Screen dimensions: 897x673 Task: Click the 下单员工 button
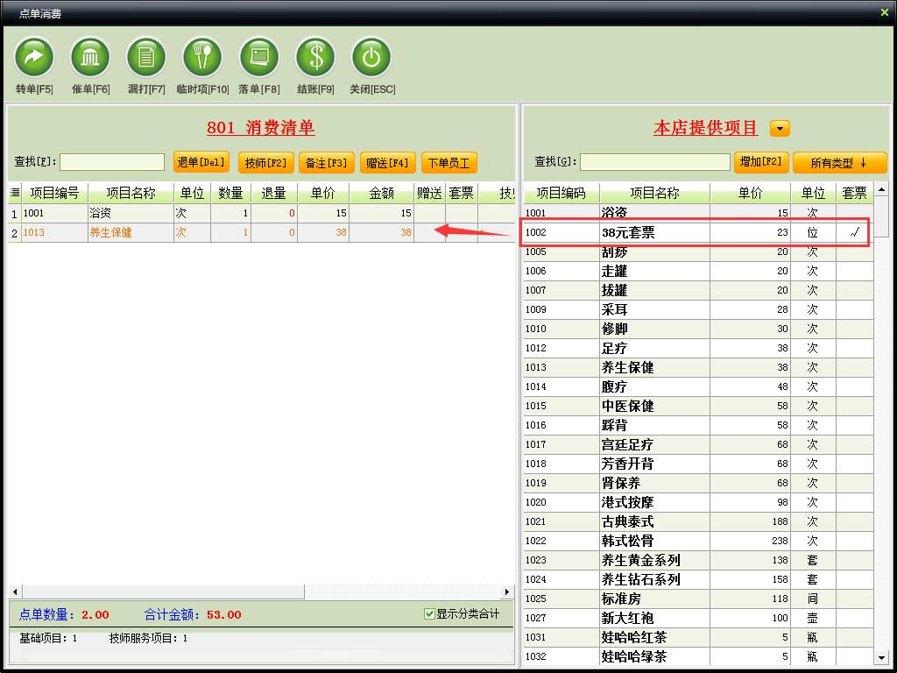point(449,162)
